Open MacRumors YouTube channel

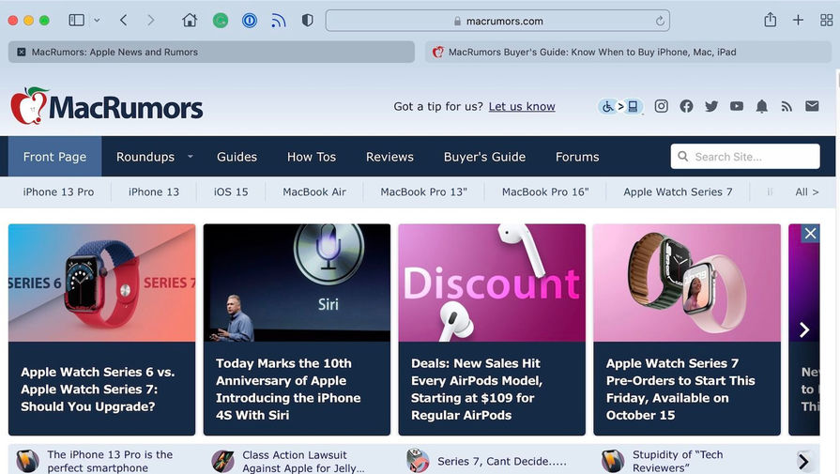click(737, 106)
